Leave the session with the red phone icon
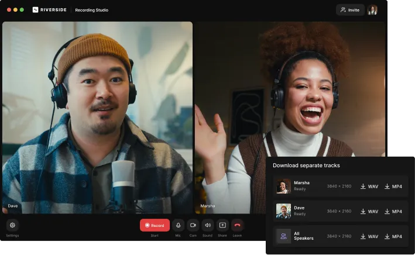 tap(238, 225)
